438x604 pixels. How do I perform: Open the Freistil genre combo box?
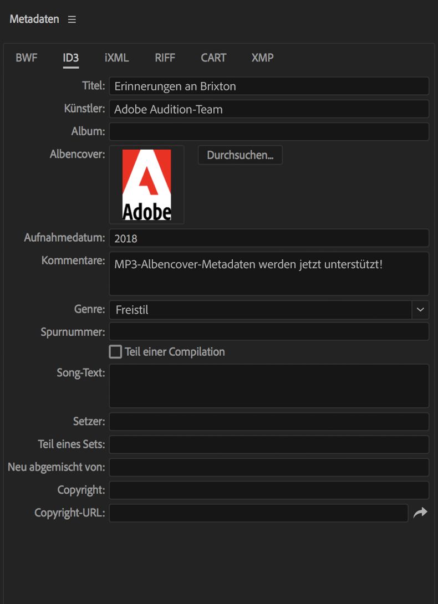(261, 310)
